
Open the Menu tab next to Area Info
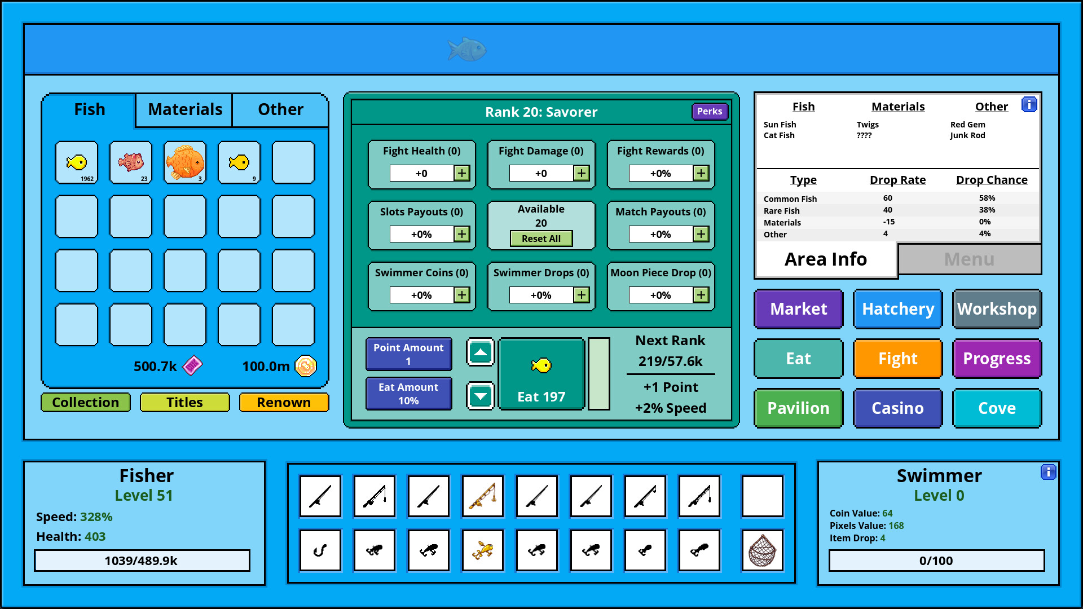click(x=968, y=259)
